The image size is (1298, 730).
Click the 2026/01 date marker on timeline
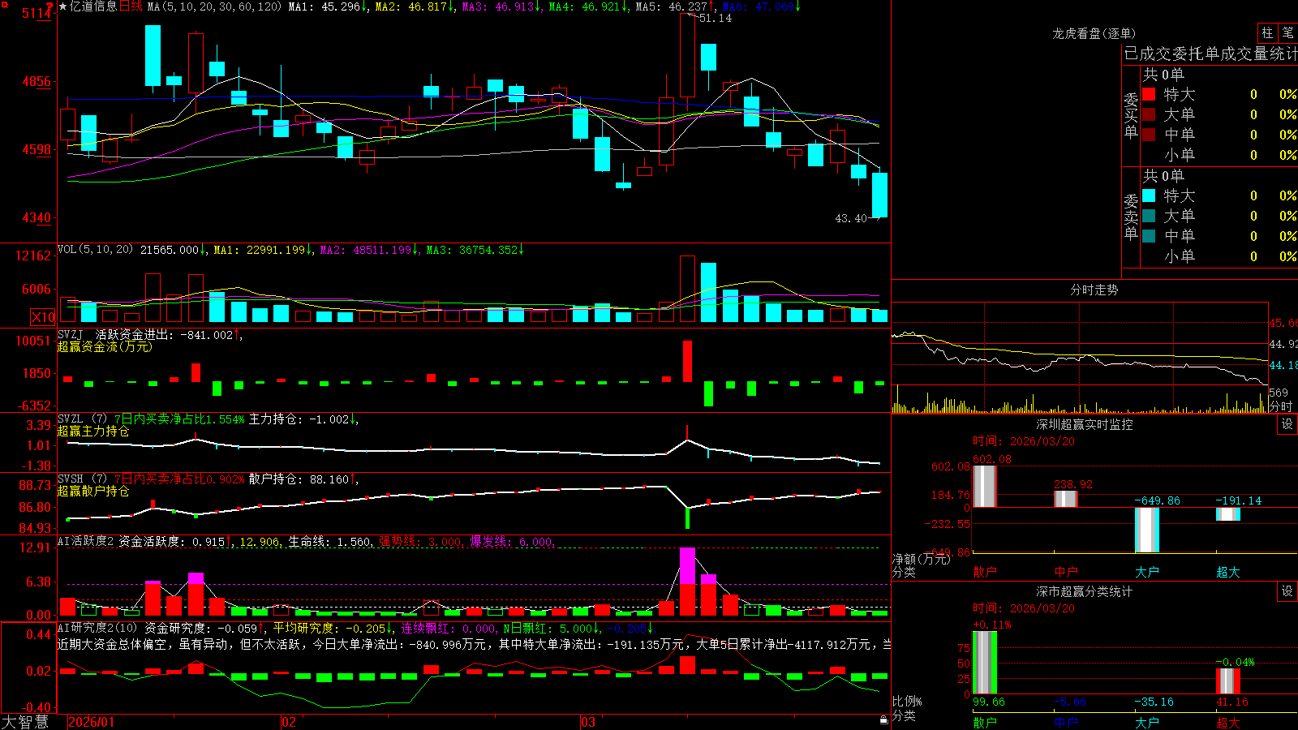(x=92, y=722)
